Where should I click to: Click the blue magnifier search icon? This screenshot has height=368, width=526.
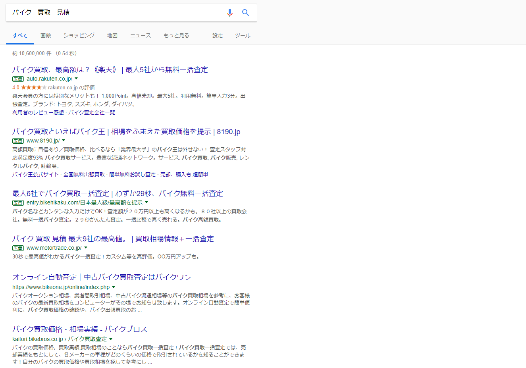coord(245,13)
